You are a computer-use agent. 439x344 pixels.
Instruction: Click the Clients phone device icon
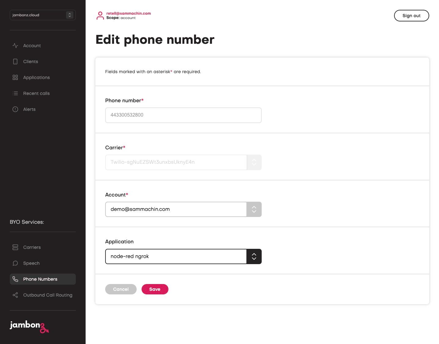tap(15, 62)
